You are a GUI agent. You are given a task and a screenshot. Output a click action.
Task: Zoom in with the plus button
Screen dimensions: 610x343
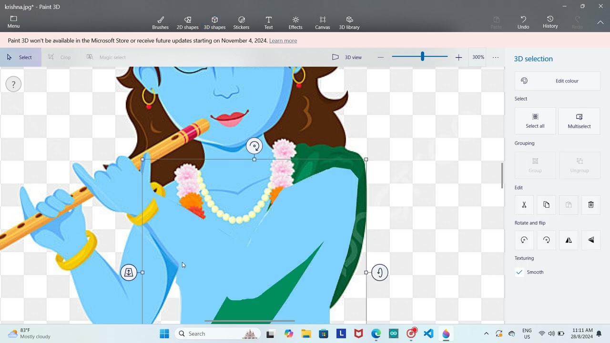coord(458,57)
